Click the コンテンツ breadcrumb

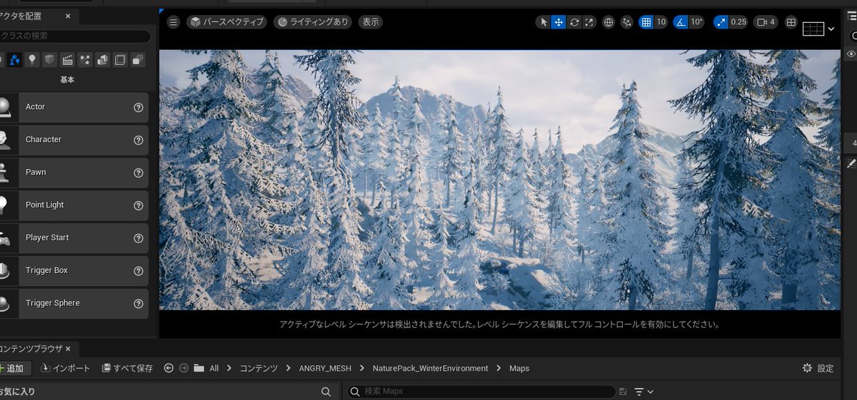point(259,369)
